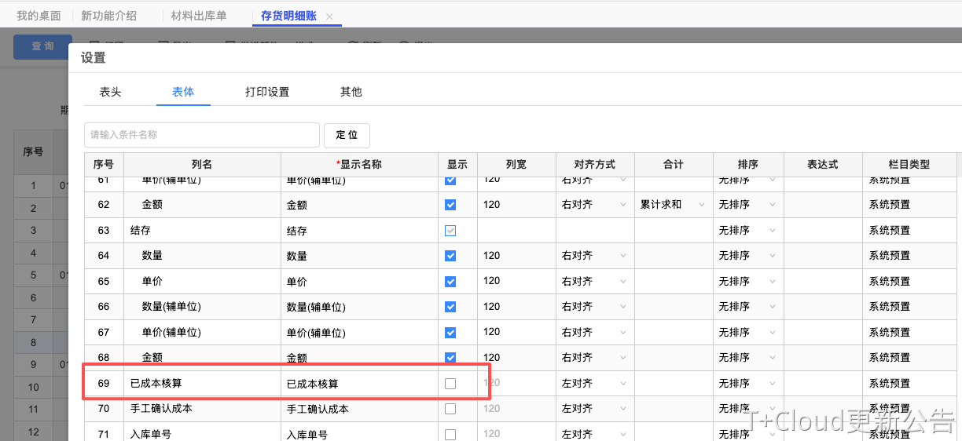Uncheck the 显示 checkbox in row 62
The height and width of the screenshot is (441, 962).
(x=450, y=205)
